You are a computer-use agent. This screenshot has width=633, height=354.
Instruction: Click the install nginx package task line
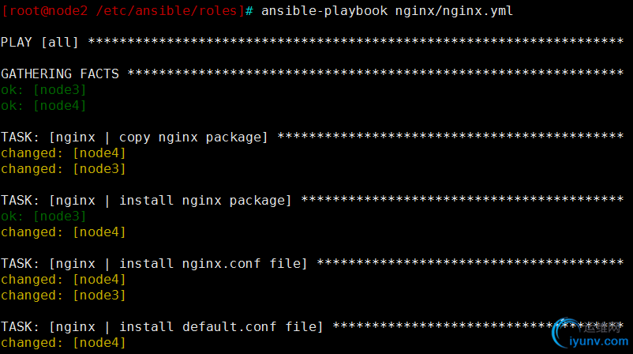coord(313,201)
